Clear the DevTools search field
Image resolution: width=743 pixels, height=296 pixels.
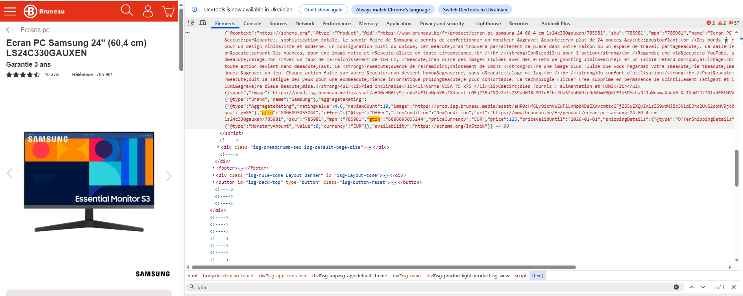[676, 287]
